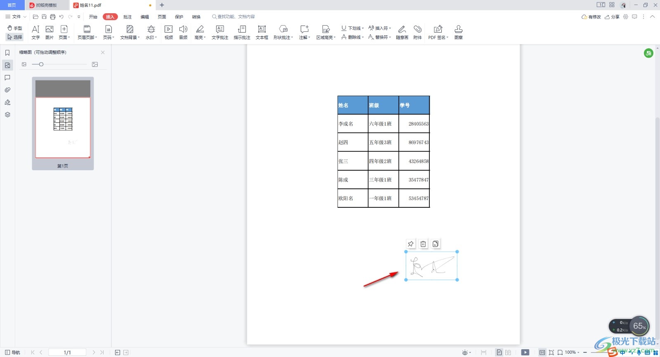Start slideshow play button in status bar

click(525, 352)
